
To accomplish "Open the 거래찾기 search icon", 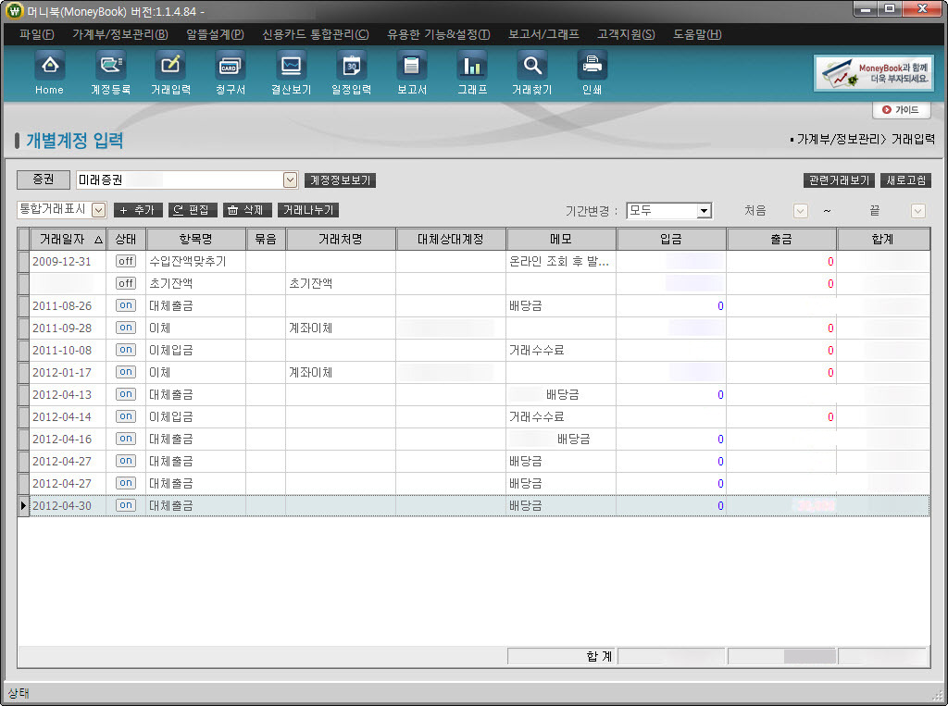I will [531, 67].
